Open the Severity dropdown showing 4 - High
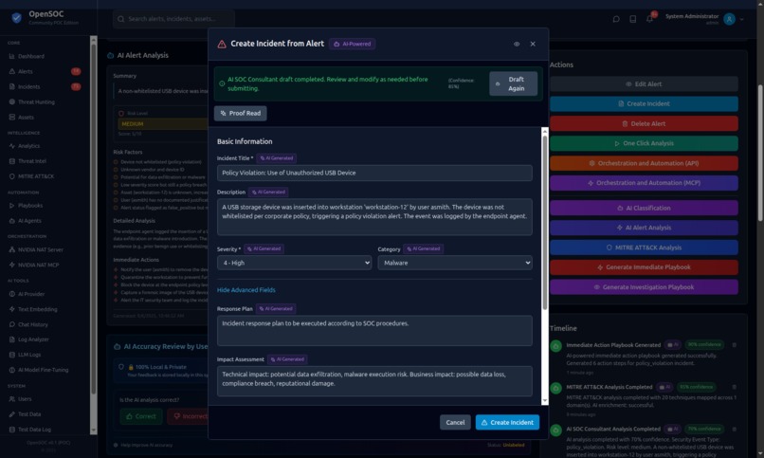Viewport: 764px width, 458px height. 294,263
